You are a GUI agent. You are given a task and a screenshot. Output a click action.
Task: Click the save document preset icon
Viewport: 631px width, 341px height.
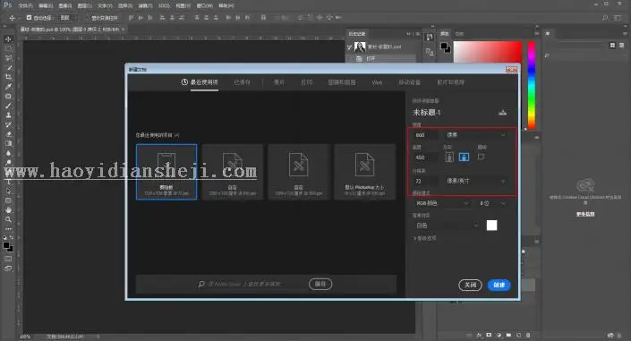point(503,113)
